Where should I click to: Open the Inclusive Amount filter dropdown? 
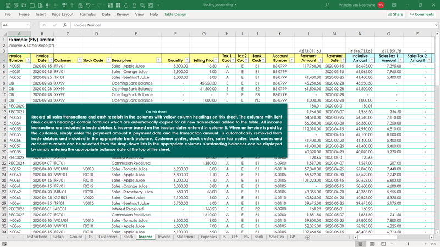coord(372,60)
